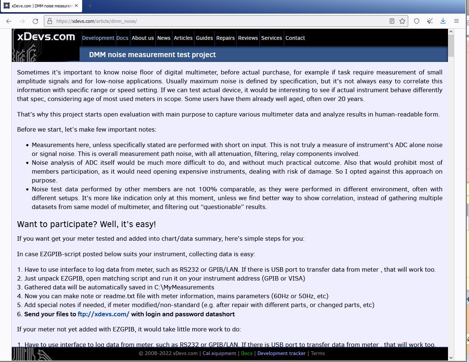Click the page scrollbar up arrow

click(x=451, y=32)
